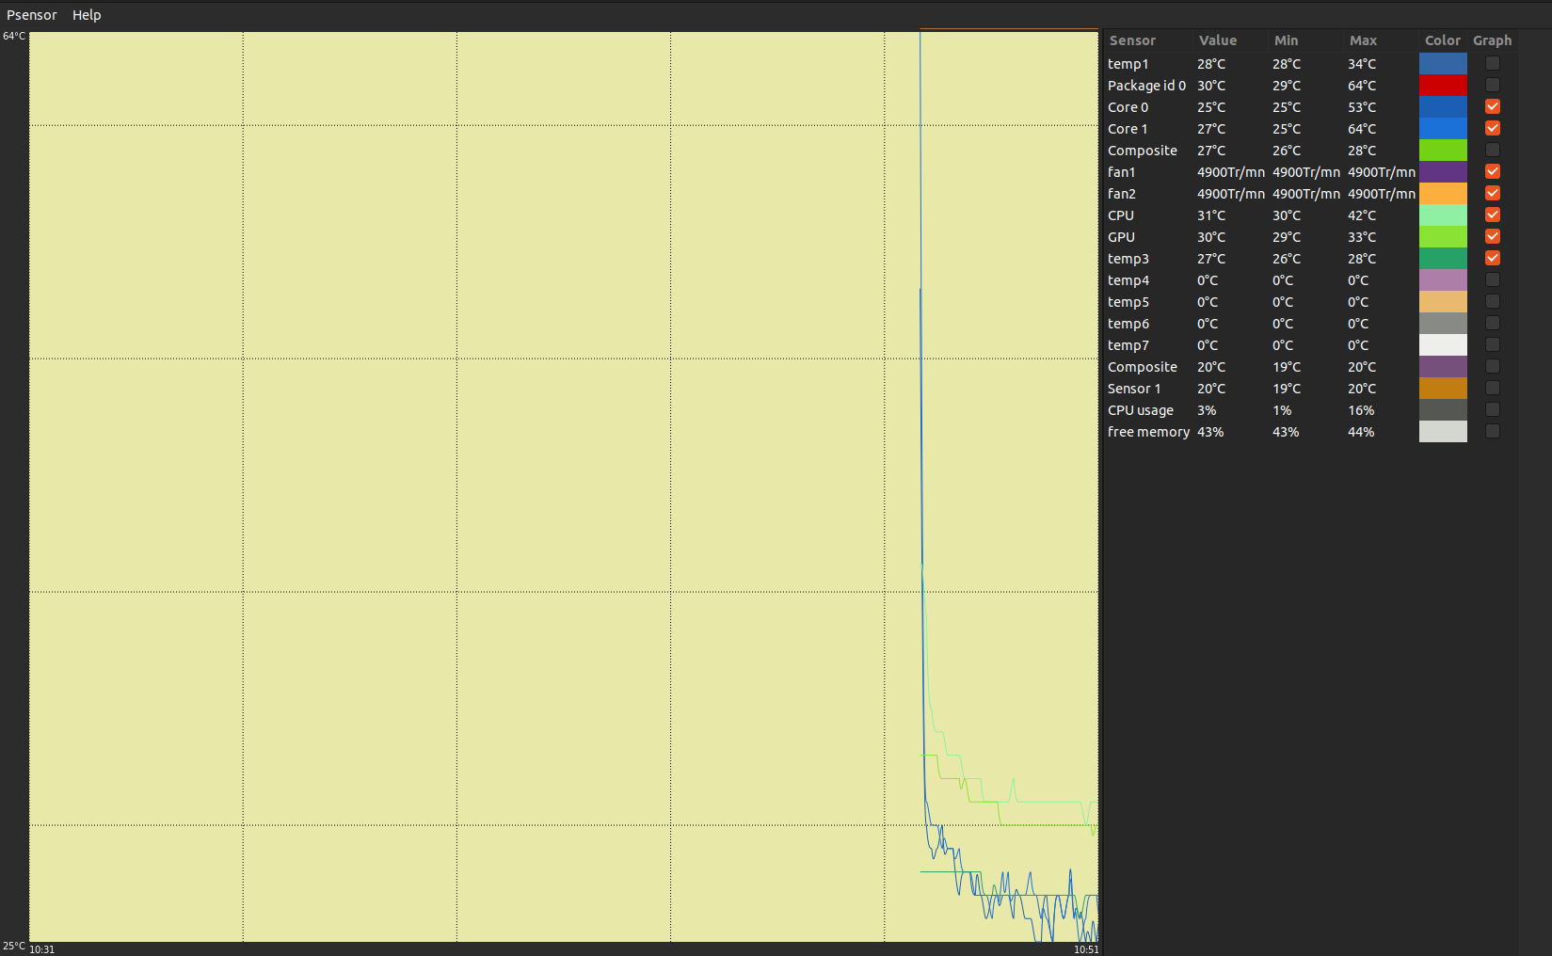Viewport: 1552px width, 956px height.
Task: Uncheck graph checkbox for temp3
Action: click(x=1492, y=258)
